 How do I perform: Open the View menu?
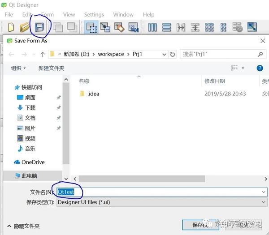pos(69,15)
